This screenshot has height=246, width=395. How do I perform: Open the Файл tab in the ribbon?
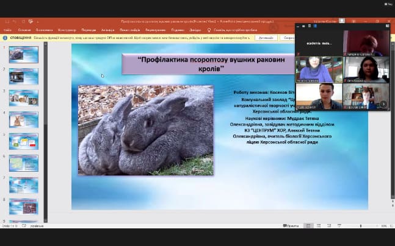click(x=7, y=29)
